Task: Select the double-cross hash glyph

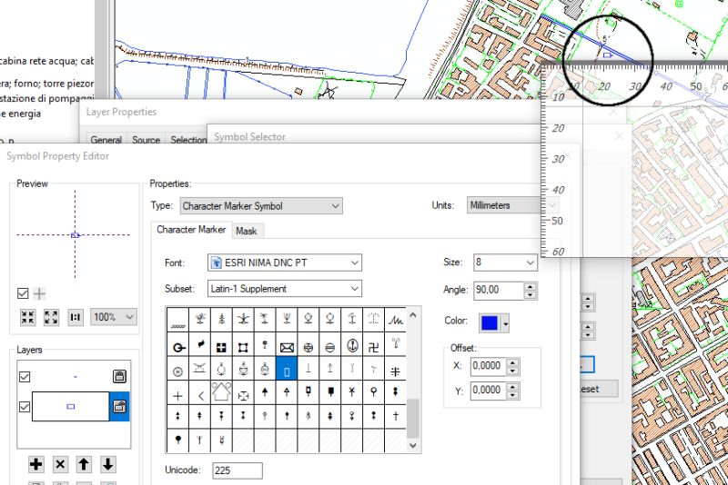Action: 396,371
